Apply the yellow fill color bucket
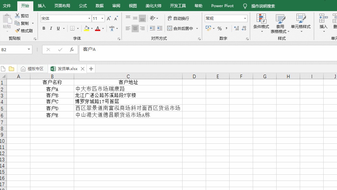Screen dimensions: 337x190 (87, 28)
